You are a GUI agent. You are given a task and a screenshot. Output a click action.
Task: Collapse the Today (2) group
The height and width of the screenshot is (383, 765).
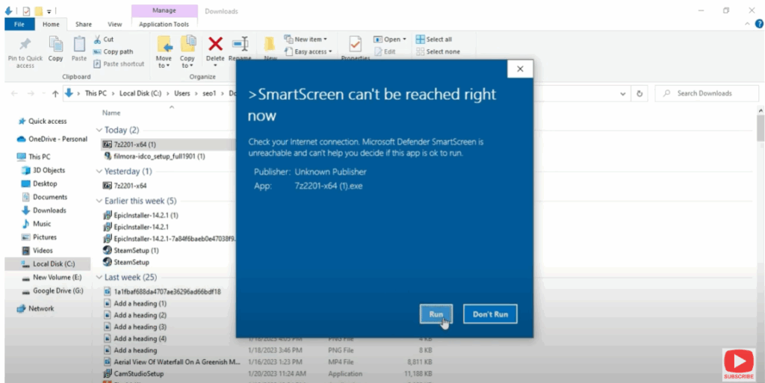coord(99,130)
